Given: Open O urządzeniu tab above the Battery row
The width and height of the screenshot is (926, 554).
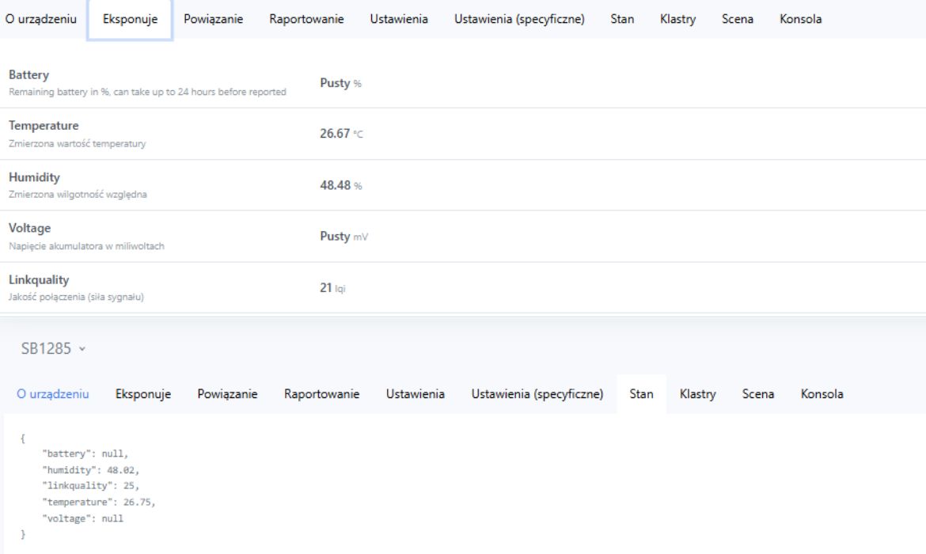Looking at the screenshot, I should pos(41,20).
